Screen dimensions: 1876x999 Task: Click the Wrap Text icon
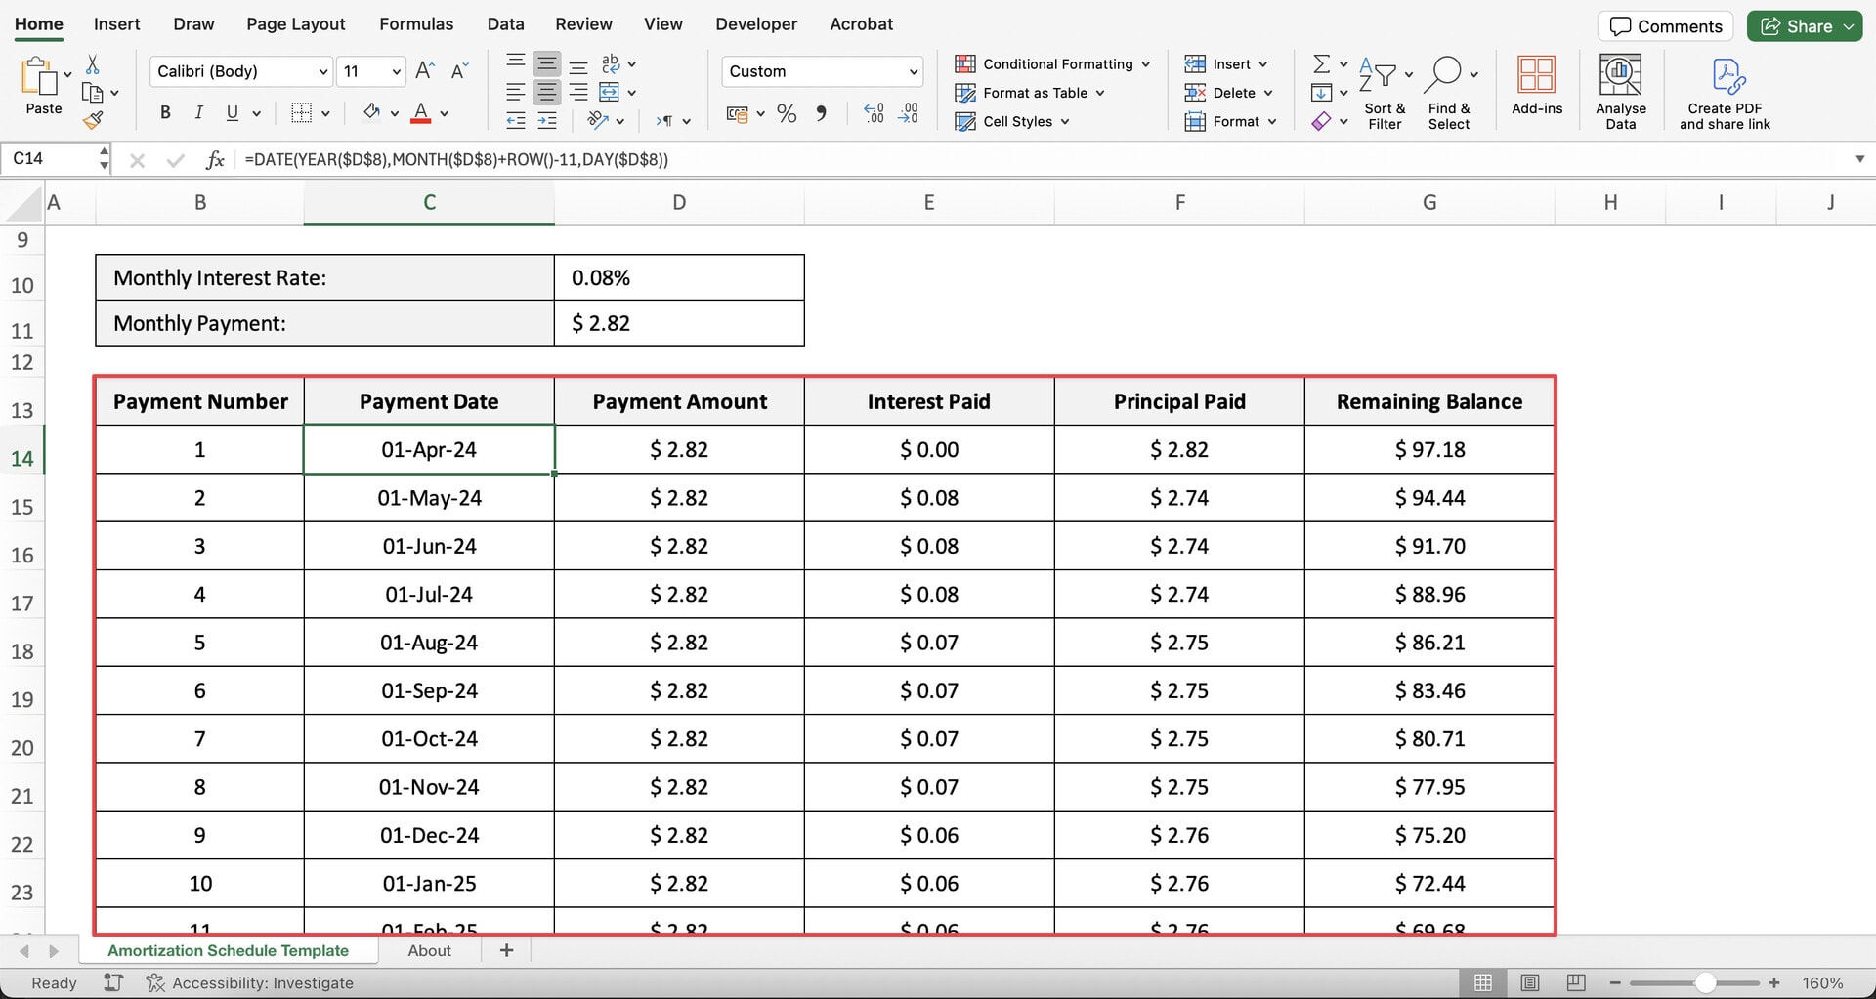[611, 63]
